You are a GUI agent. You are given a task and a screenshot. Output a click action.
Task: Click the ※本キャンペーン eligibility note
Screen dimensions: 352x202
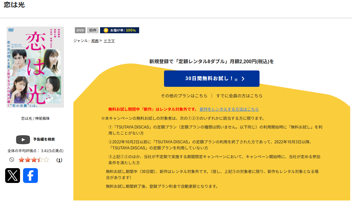pos(183,118)
